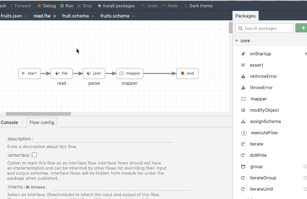Click the plus icon beside Install packages
This screenshot has height=199, width=307.
coord(99,6)
